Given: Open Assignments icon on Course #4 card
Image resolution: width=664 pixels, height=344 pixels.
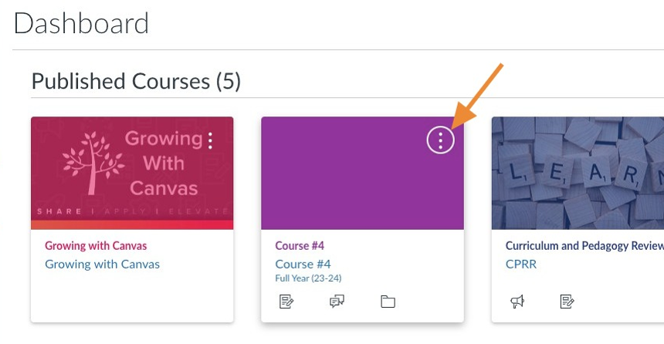Looking at the screenshot, I should [x=286, y=302].
